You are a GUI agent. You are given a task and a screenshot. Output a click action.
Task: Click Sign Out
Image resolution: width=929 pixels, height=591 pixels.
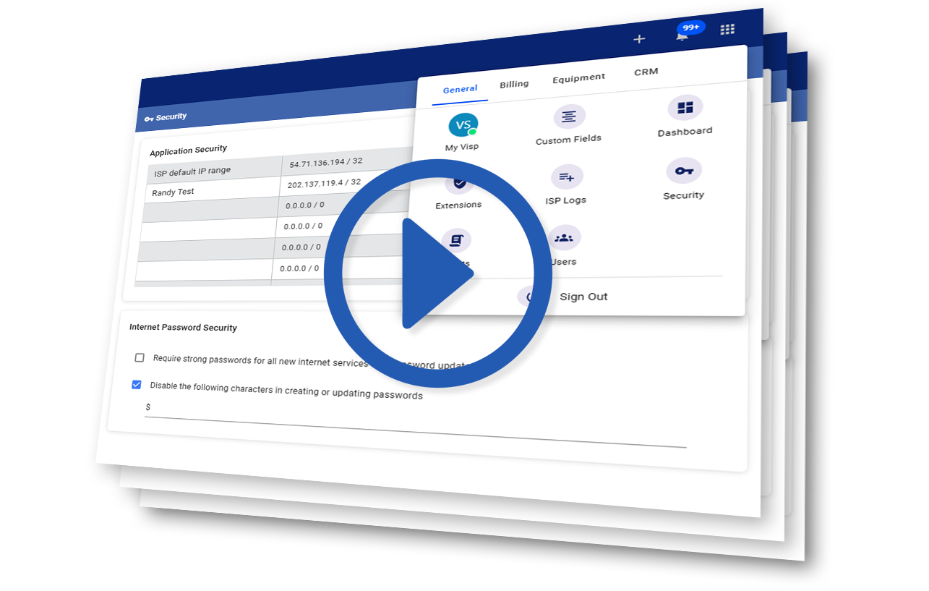(x=583, y=297)
